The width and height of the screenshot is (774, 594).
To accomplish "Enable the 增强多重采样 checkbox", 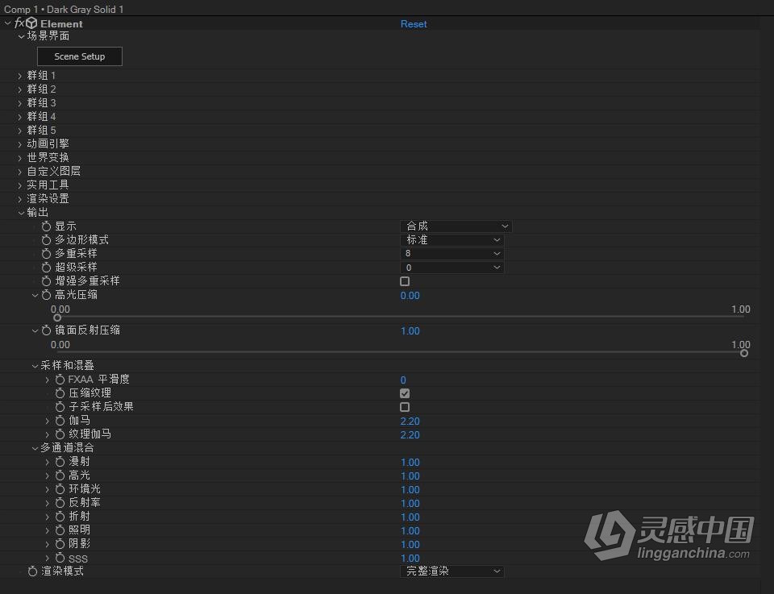I will pyautogui.click(x=405, y=281).
